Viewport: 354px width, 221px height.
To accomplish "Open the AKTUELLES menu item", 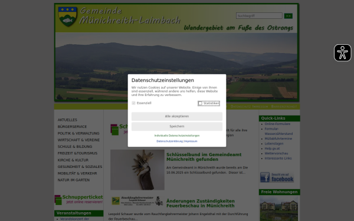I will 67,120.
